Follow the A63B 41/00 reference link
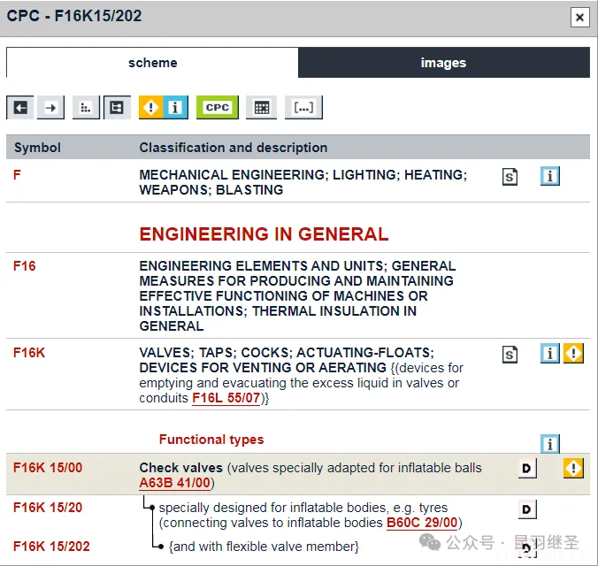Image resolution: width=598 pixels, height=566 pixels. (x=175, y=483)
